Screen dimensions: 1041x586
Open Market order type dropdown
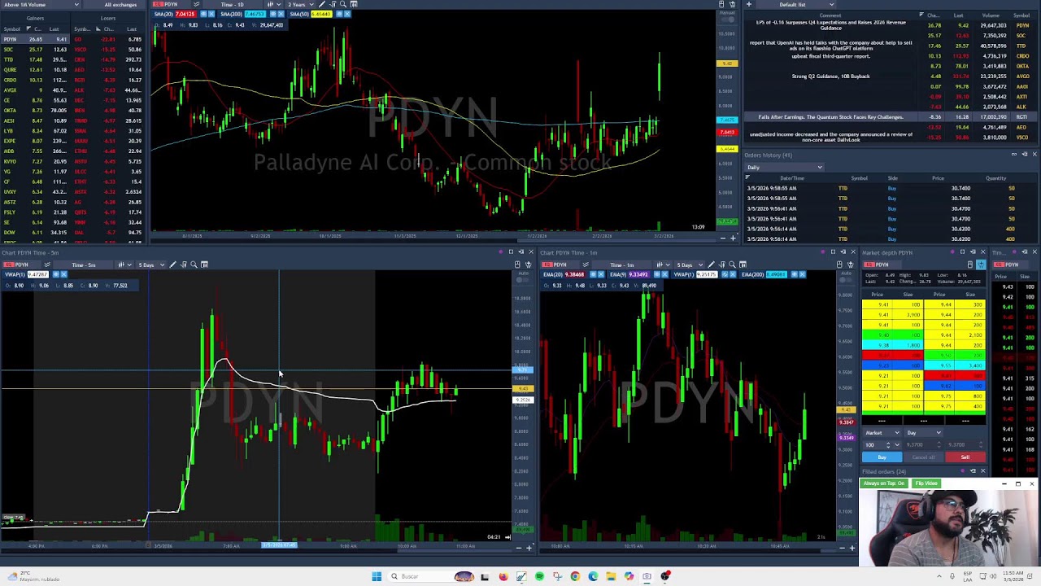882,433
